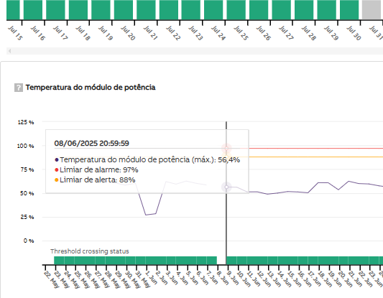The width and height of the screenshot is (383, 298).
Task: Click the temperature data point at cursor
Action: tap(226, 187)
